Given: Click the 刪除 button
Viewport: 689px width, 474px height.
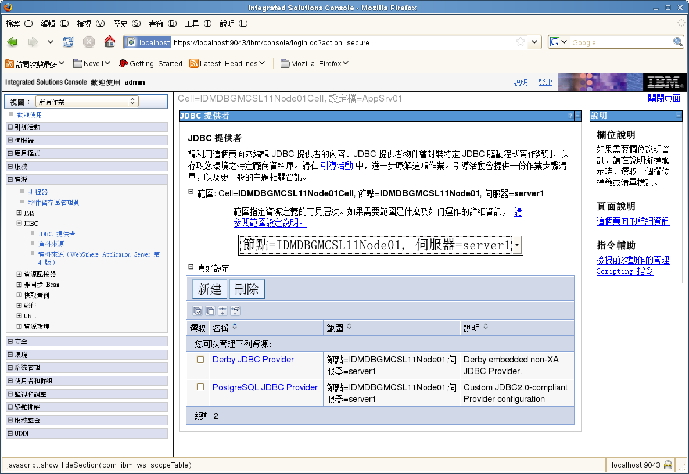Looking at the screenshot, I should (x=247, y=289).
